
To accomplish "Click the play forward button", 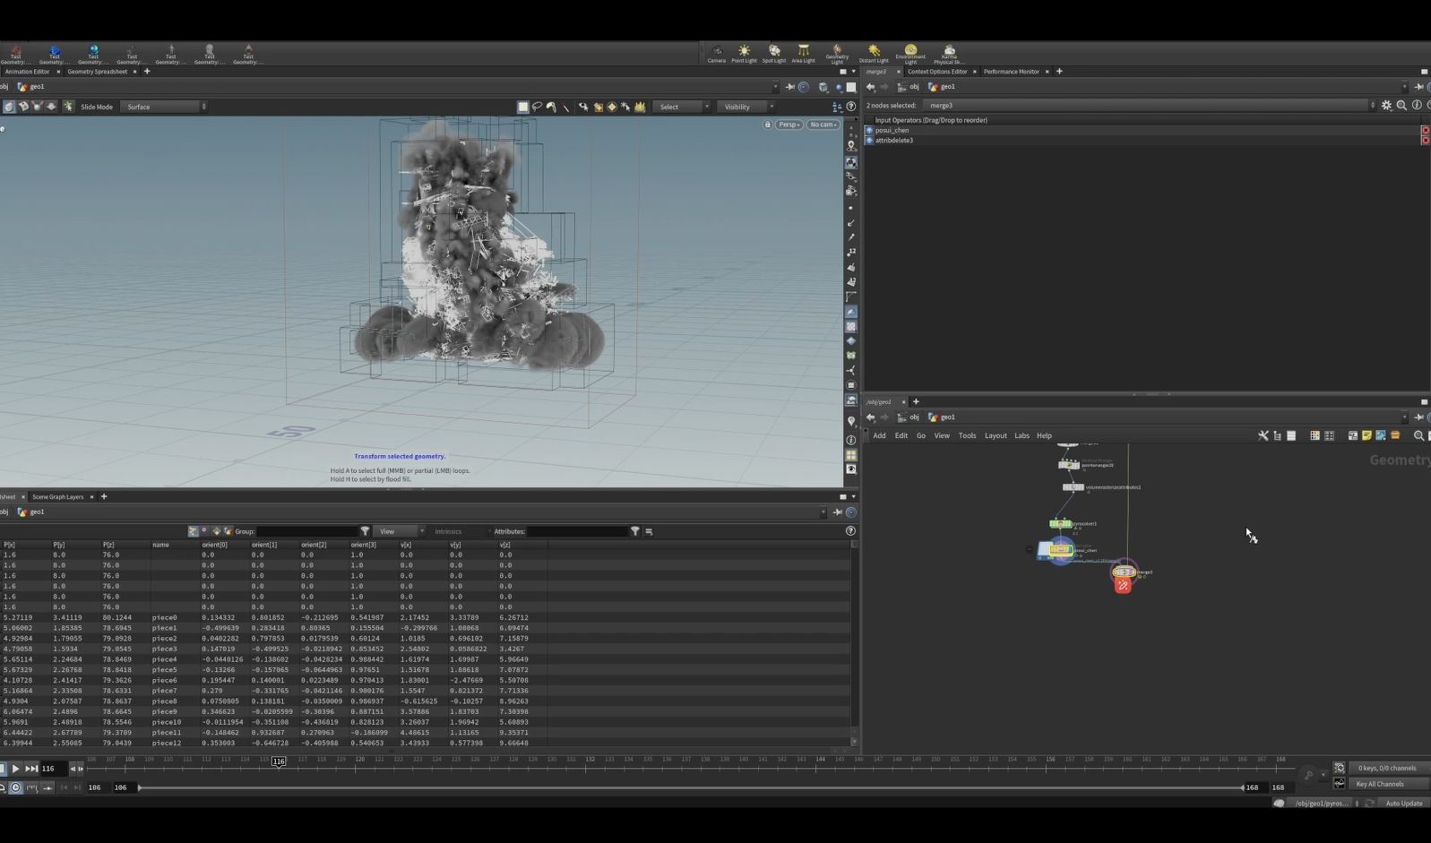I will 15,769.
